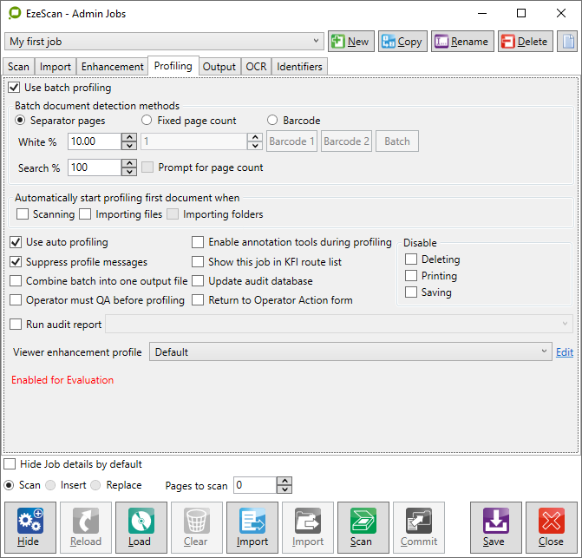Open the job name dropdown
This screenshot has height=558, width=582.
point(317,42)
